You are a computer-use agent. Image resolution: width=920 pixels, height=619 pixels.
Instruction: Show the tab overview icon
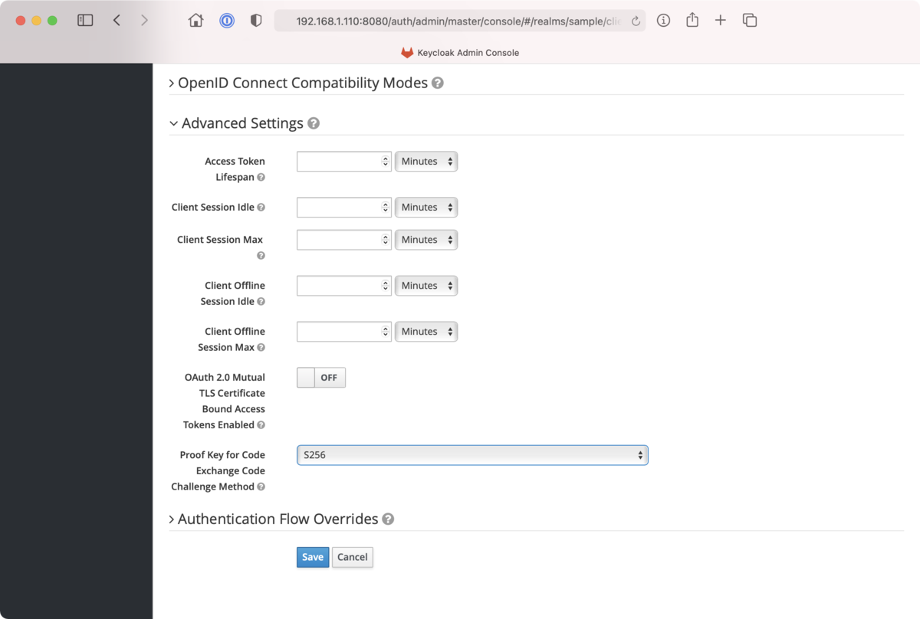(x=750, y=21)
